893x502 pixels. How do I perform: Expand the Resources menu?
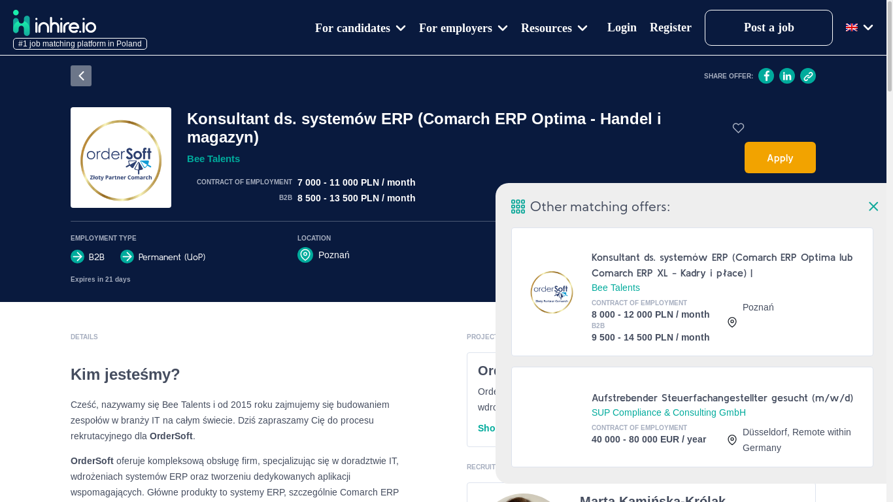click(x=554, y=28)
